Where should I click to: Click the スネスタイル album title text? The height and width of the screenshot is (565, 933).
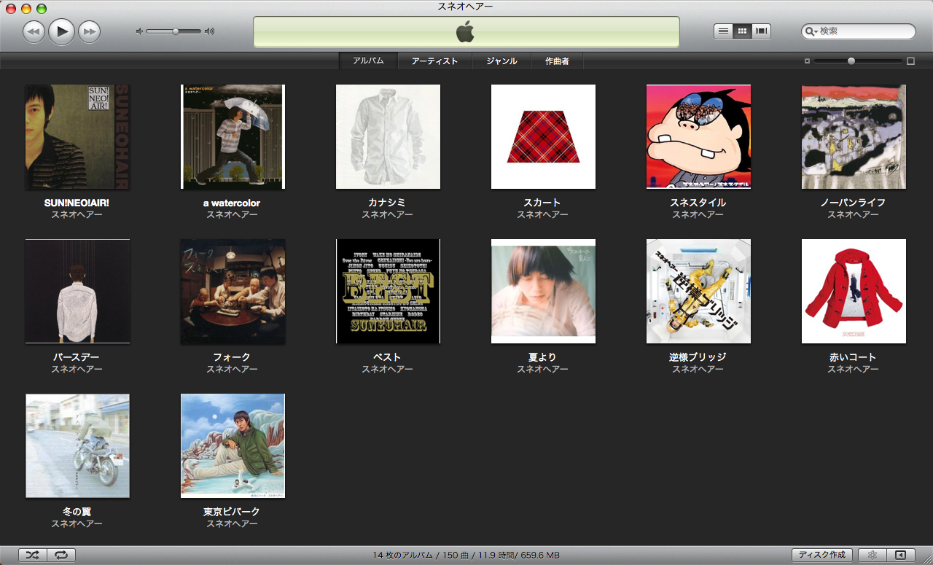(698, 203)
